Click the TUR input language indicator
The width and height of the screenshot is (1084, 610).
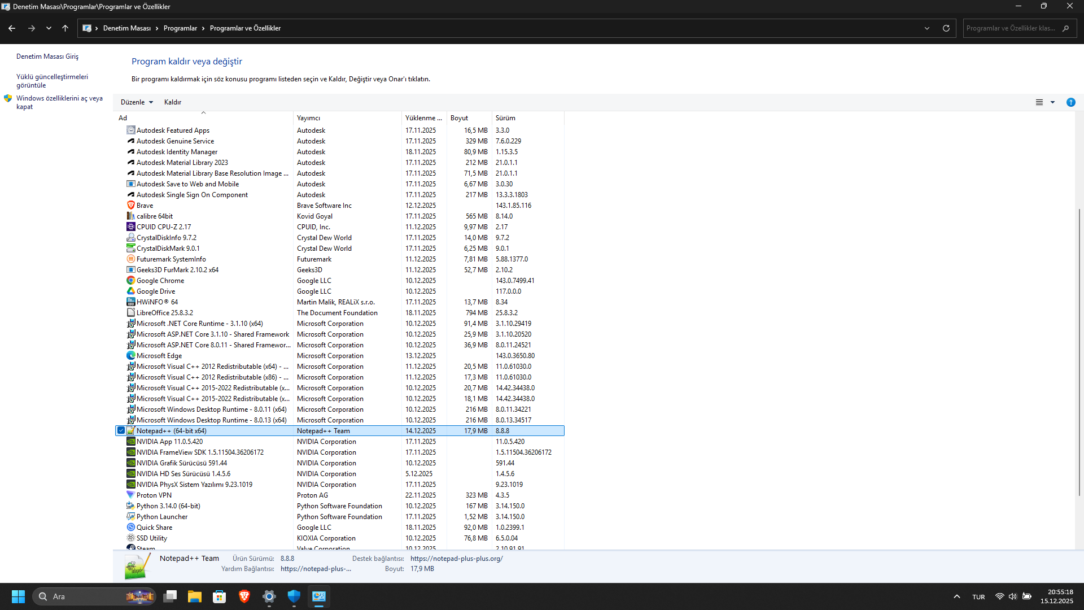tap(978, 597)
